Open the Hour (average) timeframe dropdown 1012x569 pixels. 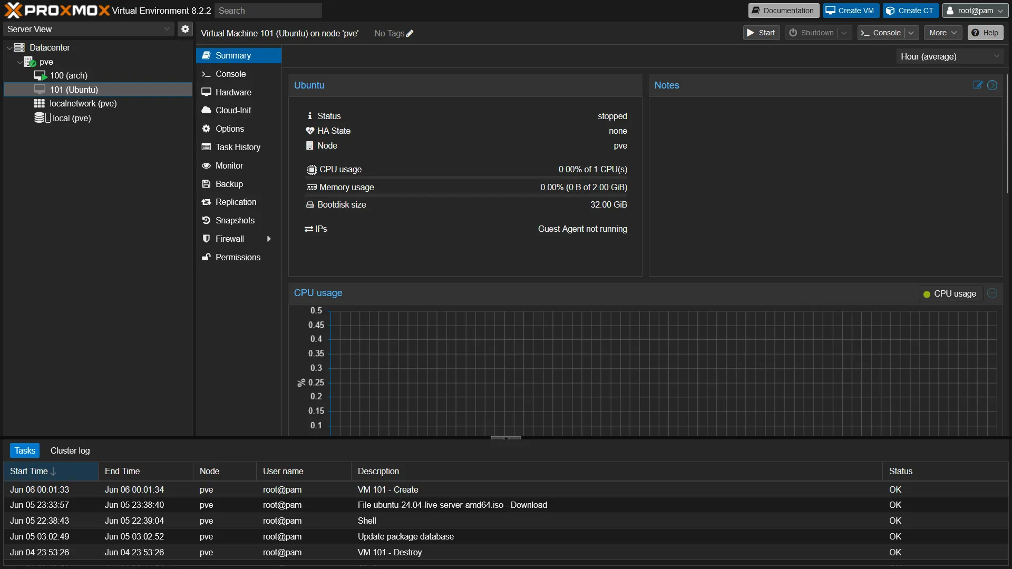tap(950, 56)
